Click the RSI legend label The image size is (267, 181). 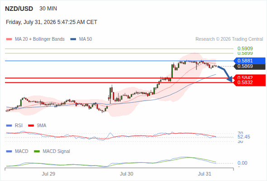19,126
